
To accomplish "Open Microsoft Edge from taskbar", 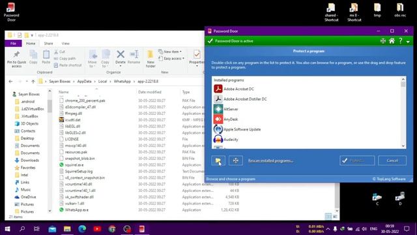I will pyautogui.click(x=82, y=228).
